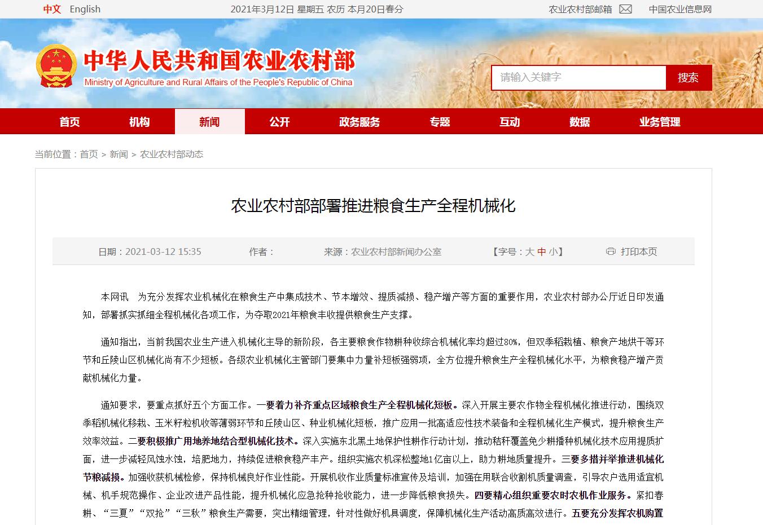Click the article headline 农业农村部部署推进粮食生产全程机械化
This screenshot has height=525, width=763.
click(x=374, y=206)
